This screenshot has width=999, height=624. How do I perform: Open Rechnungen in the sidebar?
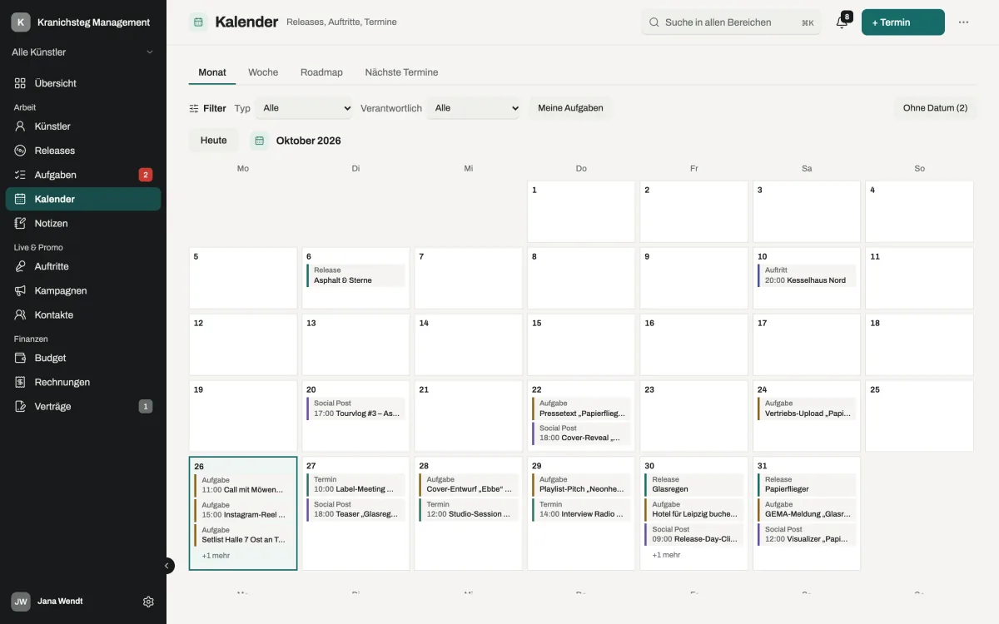click(83, 382)
